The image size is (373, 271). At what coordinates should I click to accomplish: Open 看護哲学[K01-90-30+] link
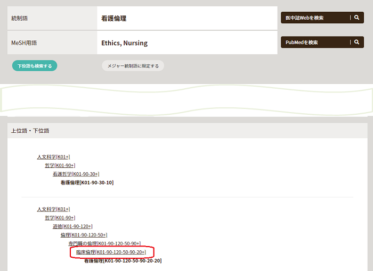point(76,174)
